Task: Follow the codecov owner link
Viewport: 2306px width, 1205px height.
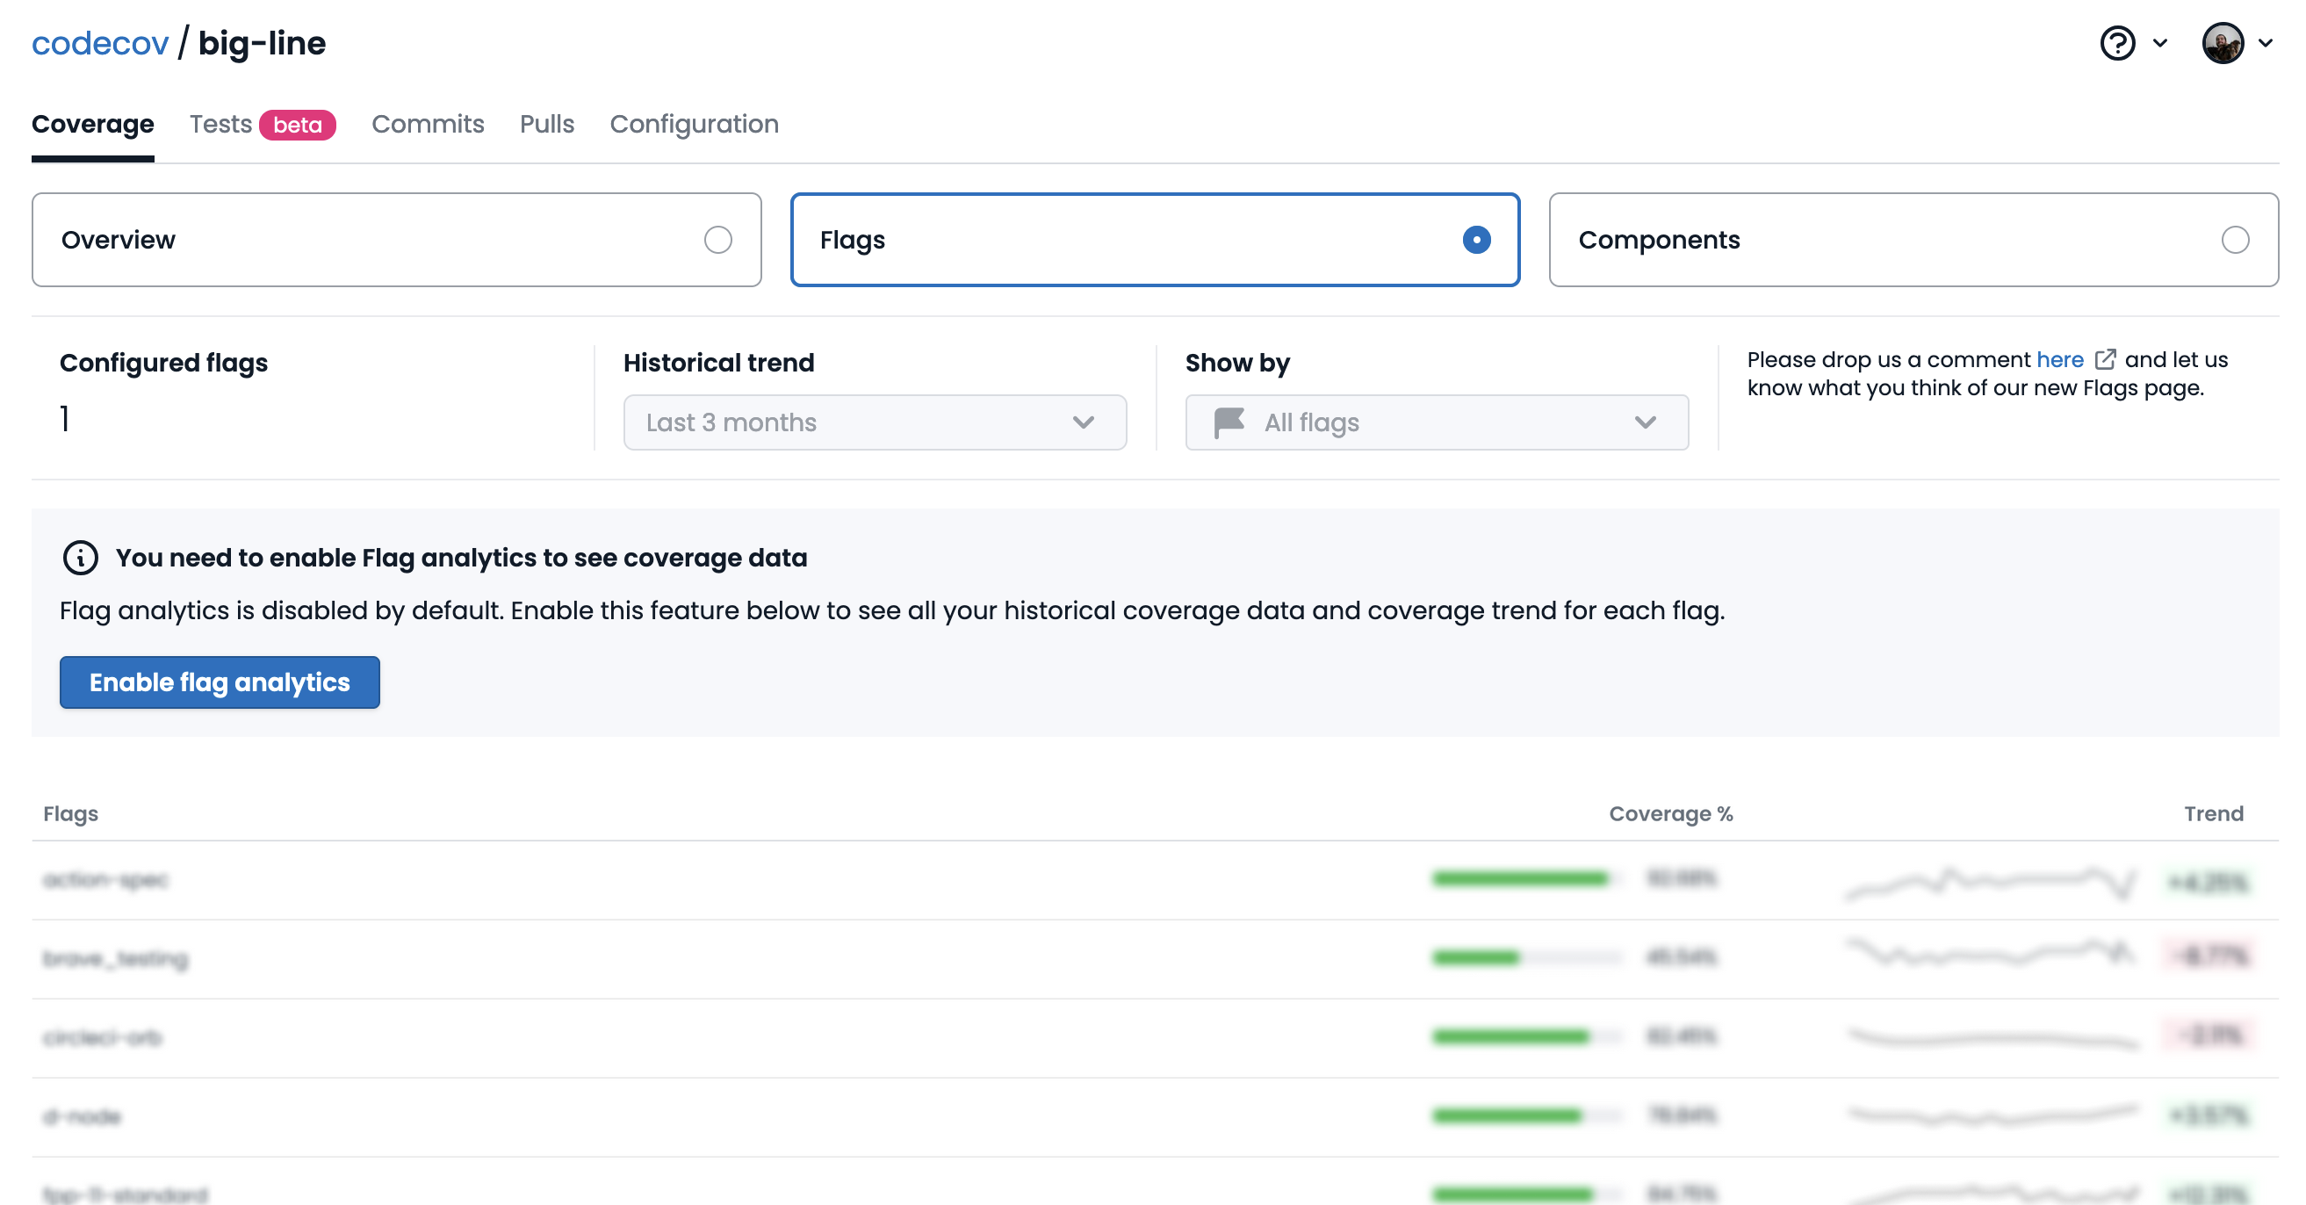Action: pyautogui.click(x=100, y=43)
